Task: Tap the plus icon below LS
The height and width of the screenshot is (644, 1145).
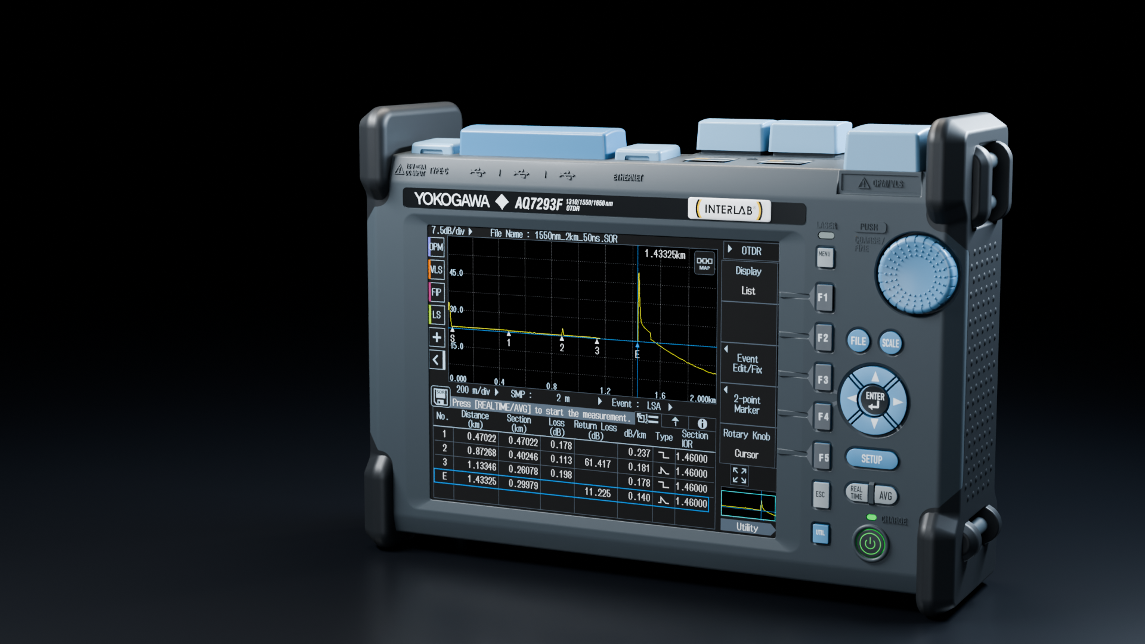Action: coord(437,338)
